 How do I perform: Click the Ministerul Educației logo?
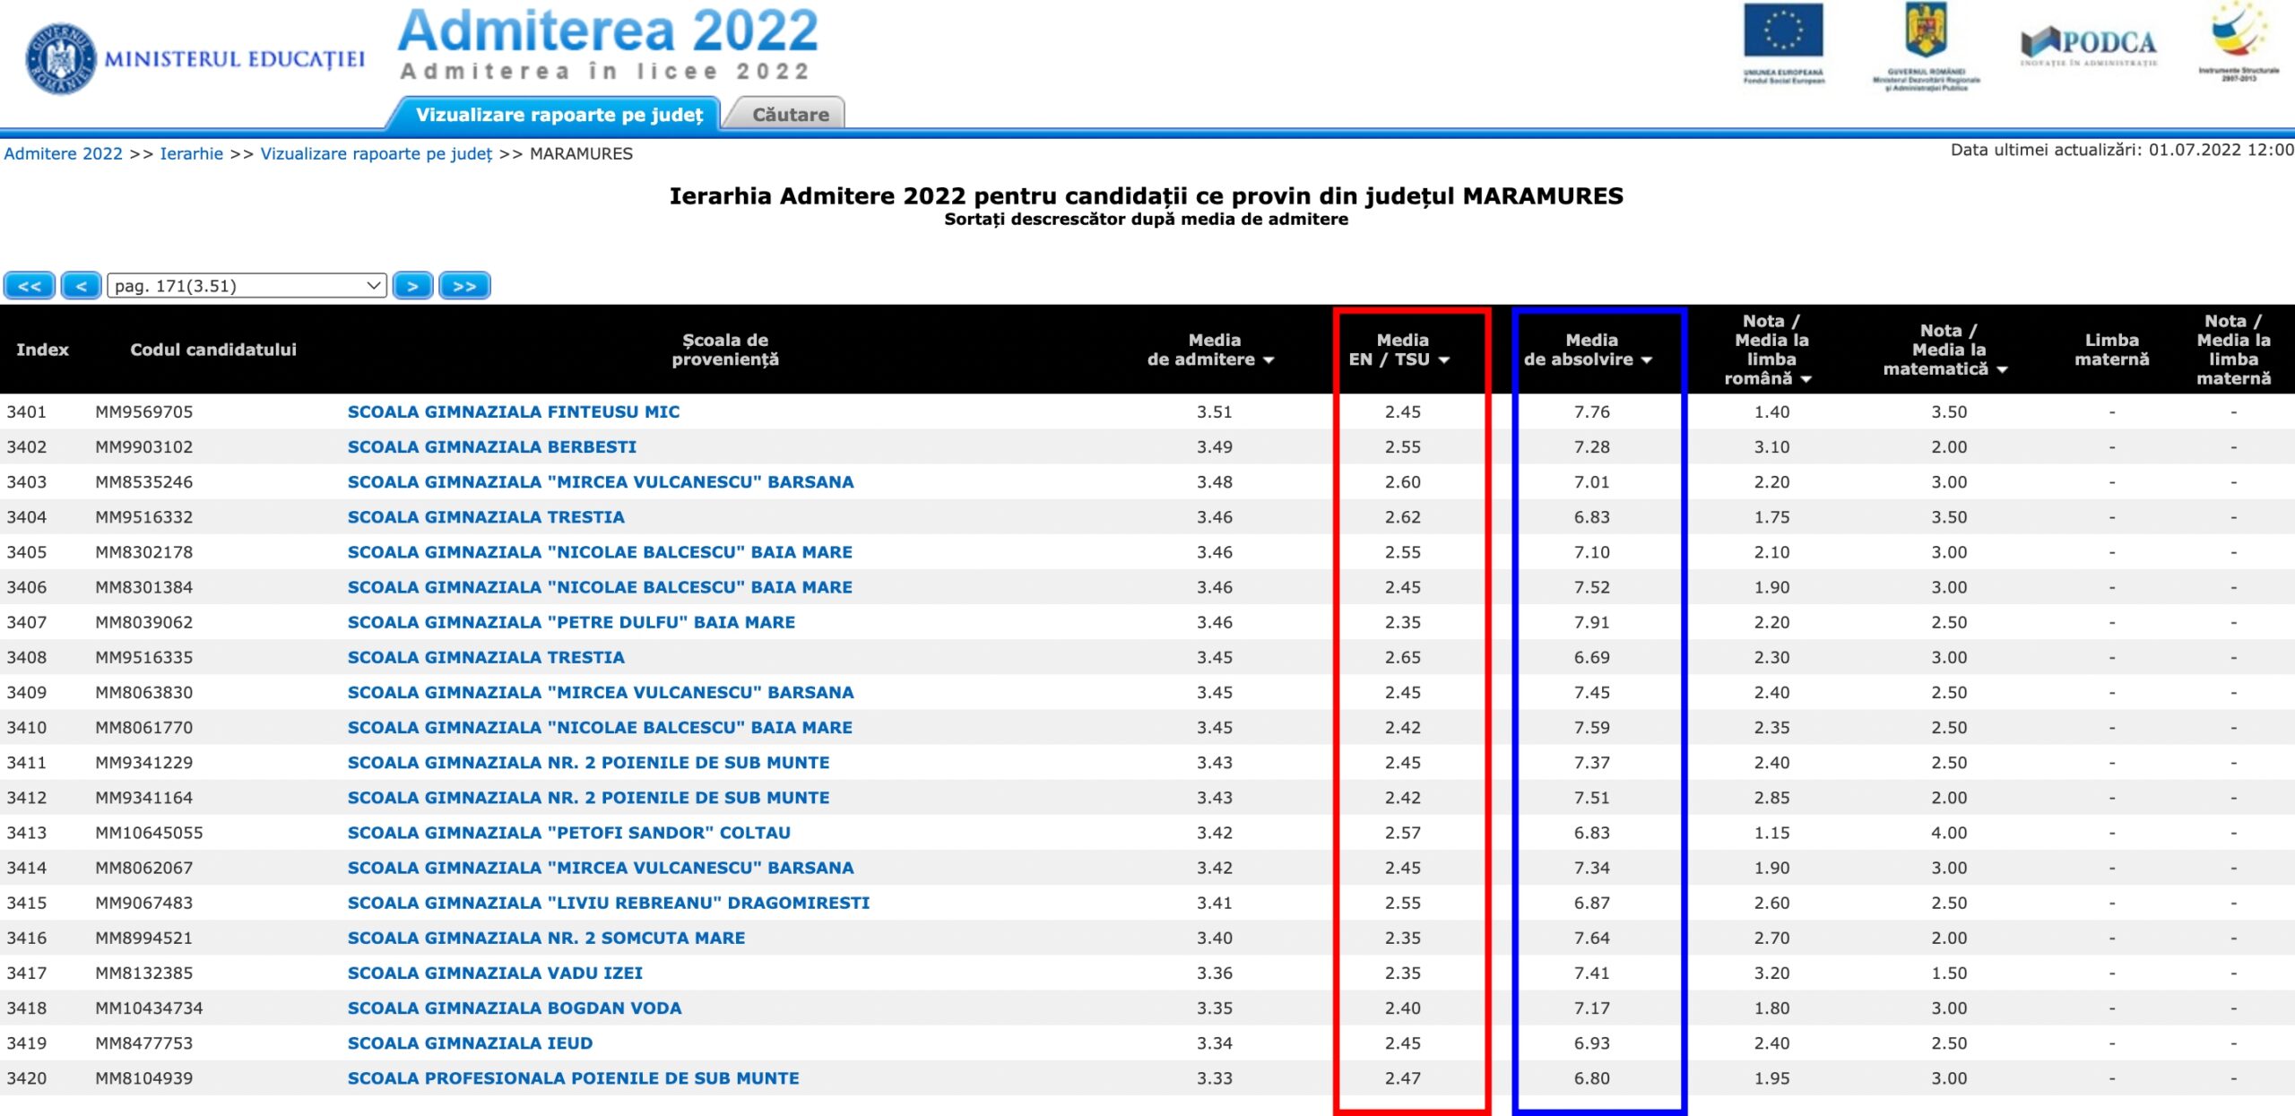195,59
